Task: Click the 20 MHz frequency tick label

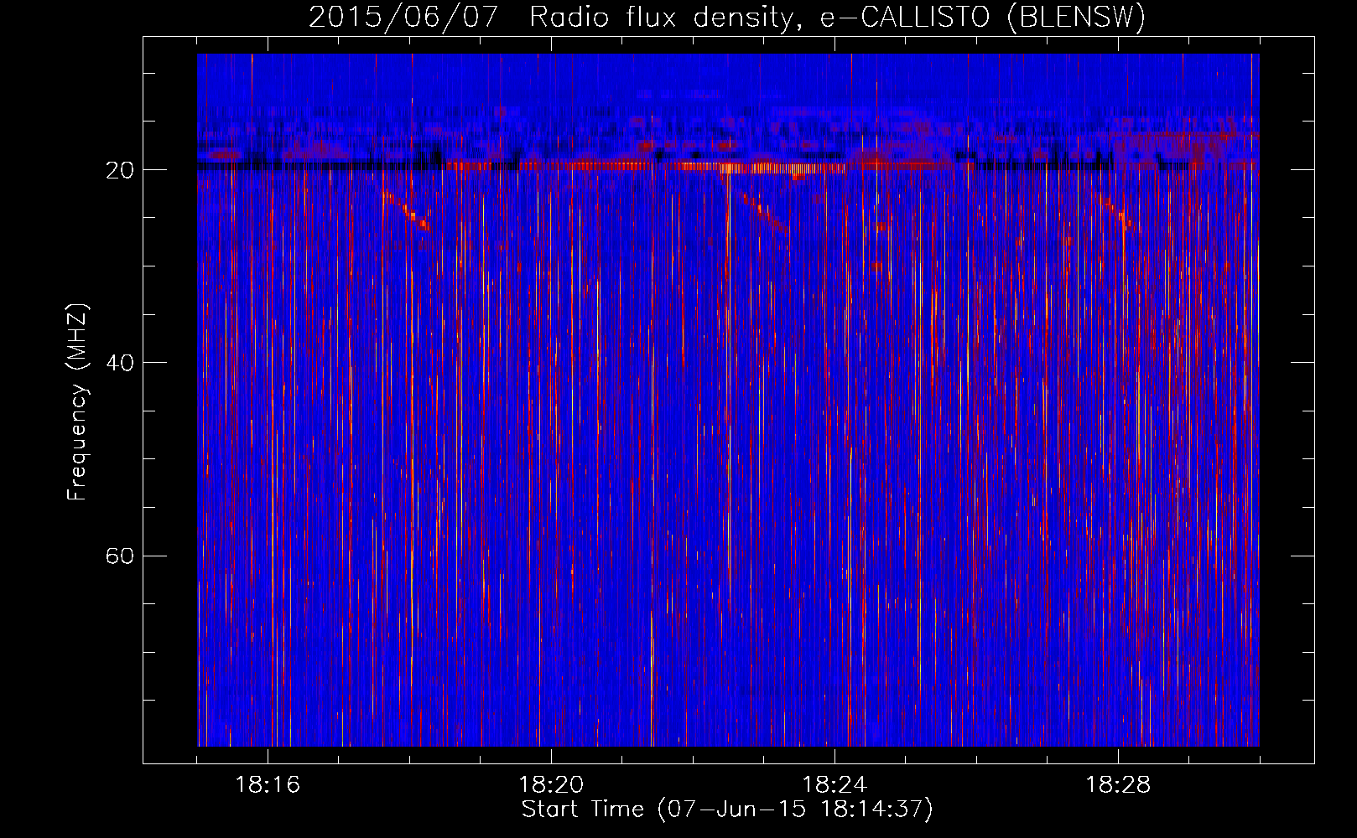Action: pos(119,170)
